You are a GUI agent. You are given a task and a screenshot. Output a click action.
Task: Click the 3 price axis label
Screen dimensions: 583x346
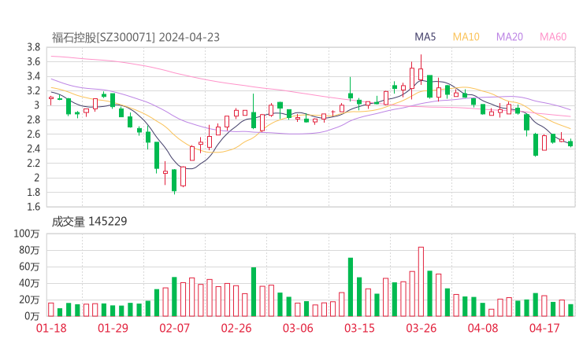click(36, 105)
